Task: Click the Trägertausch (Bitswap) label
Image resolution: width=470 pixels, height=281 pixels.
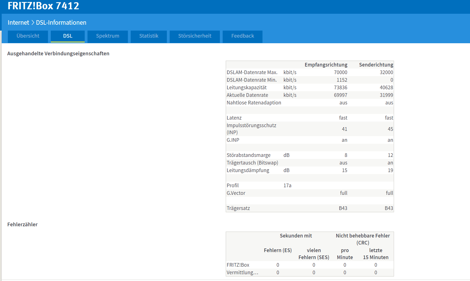Action: pos(252,163)
